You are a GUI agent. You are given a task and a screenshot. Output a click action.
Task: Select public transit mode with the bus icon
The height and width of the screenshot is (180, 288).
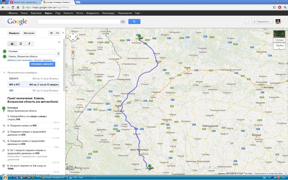(x=21, y=44)
